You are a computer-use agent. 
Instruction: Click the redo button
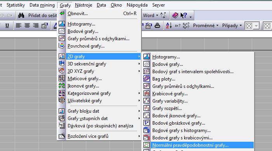[x=10, y=15]
